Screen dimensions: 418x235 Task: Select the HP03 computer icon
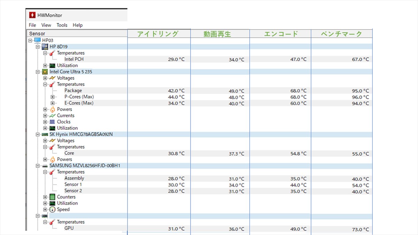click(x=37, y=40)
